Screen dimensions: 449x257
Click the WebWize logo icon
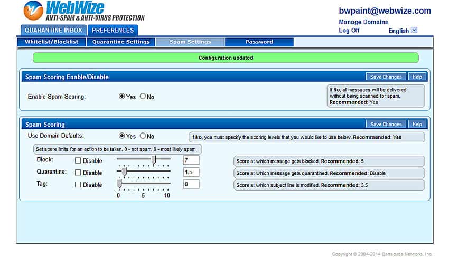tap(33, 11)
